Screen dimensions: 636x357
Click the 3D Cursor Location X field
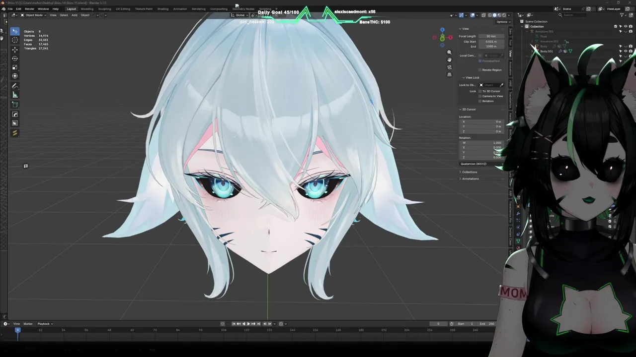tap(481, 121)
